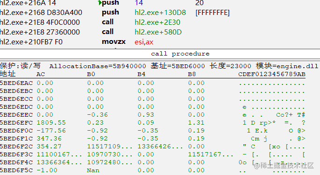This screenshot has height=175, width=320.
Task: Click ASCII text of row 5BED6EEC
Action: [274, 115]
